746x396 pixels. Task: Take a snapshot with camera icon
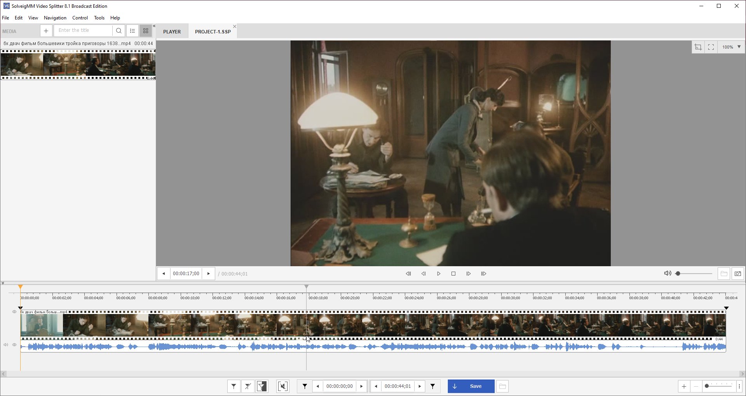[x=738, y=274]
